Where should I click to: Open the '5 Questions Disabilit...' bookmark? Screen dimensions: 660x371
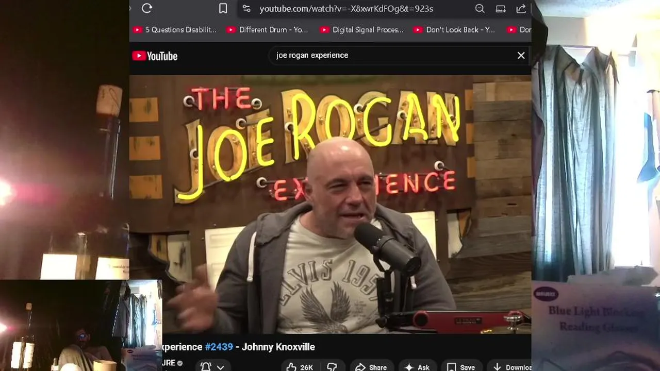click(175, 30)
